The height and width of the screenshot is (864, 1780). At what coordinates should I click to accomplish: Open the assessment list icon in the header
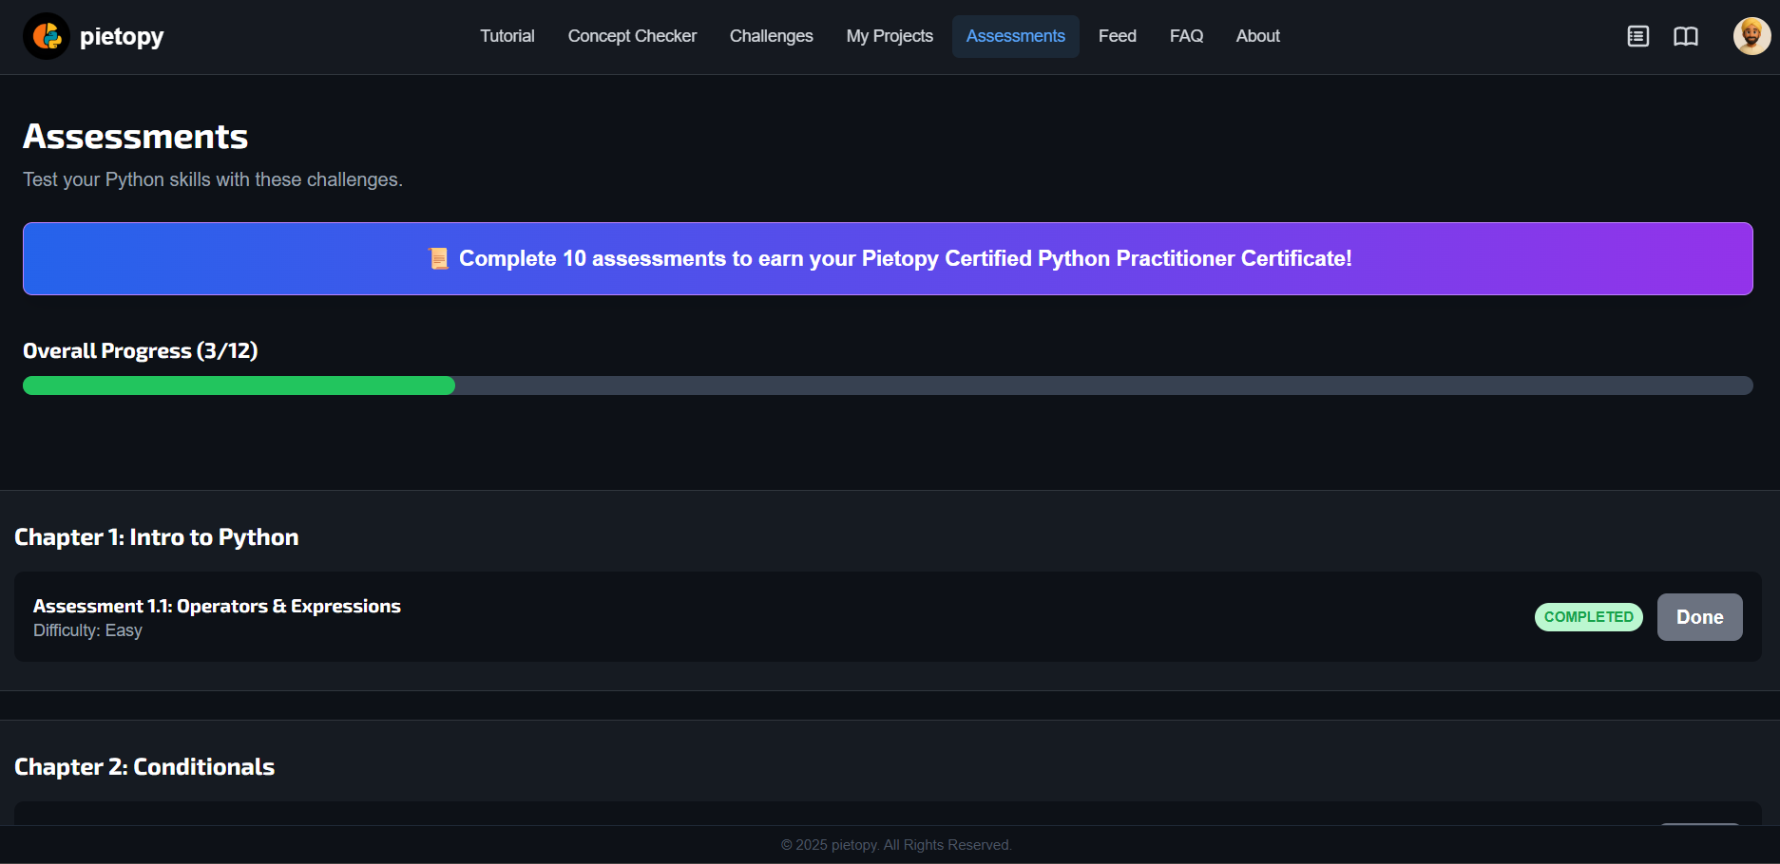[1637, 36]
